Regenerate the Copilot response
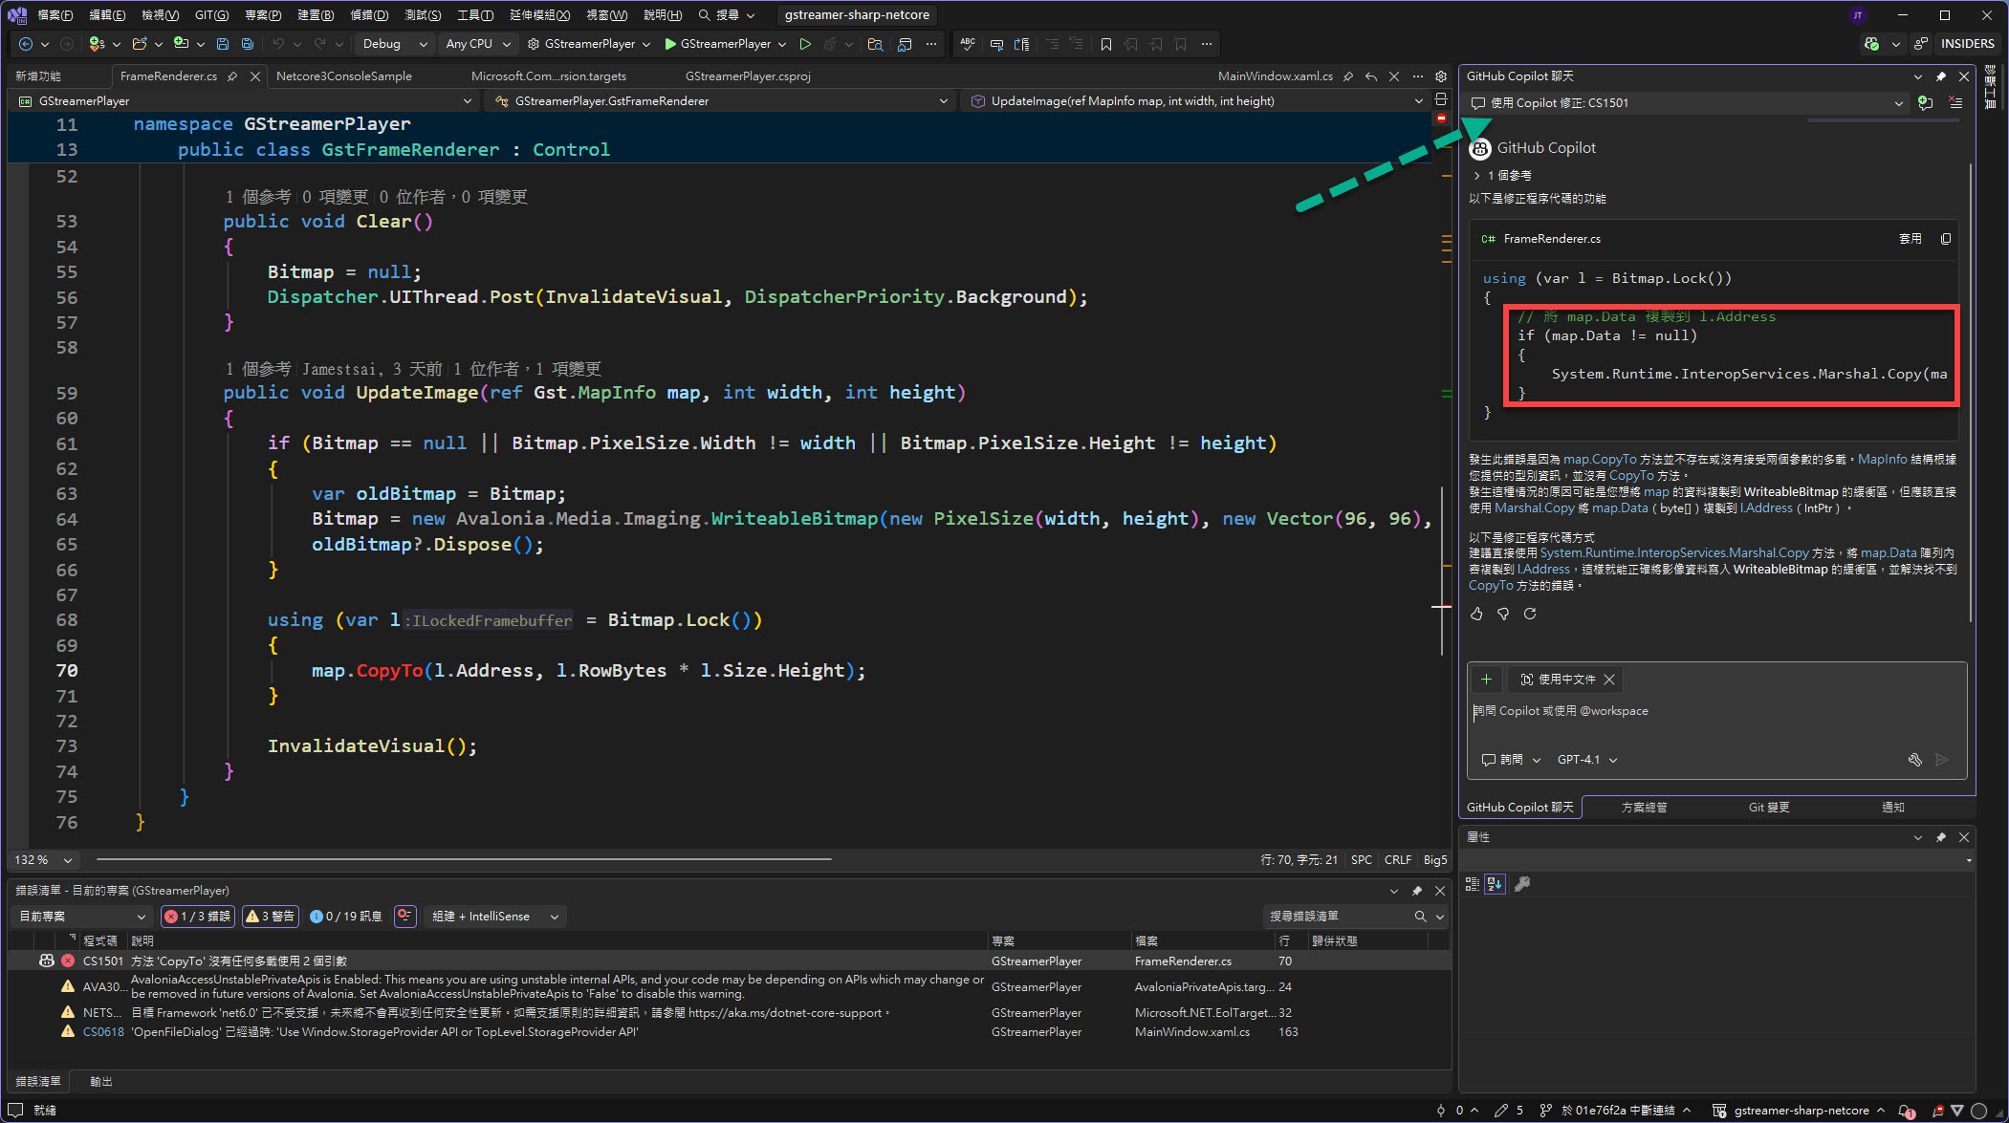Screen dimensions: 2009x1123 (1530, 614)
